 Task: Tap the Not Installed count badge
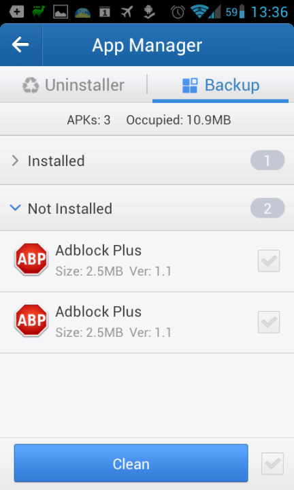coord(267,208)
